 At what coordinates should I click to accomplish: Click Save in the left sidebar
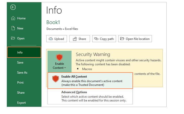point(20,63)
